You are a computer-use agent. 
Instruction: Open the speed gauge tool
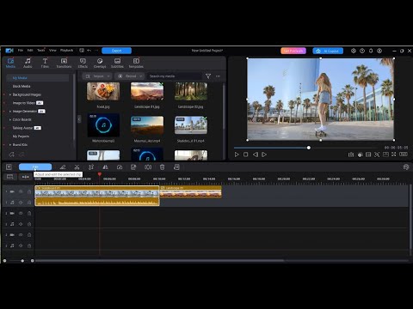(x=120, y=167)
